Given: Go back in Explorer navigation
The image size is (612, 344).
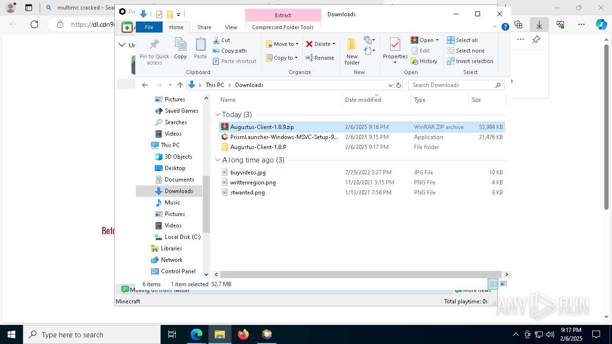Looking at the screenshot, I should [145, 85].
